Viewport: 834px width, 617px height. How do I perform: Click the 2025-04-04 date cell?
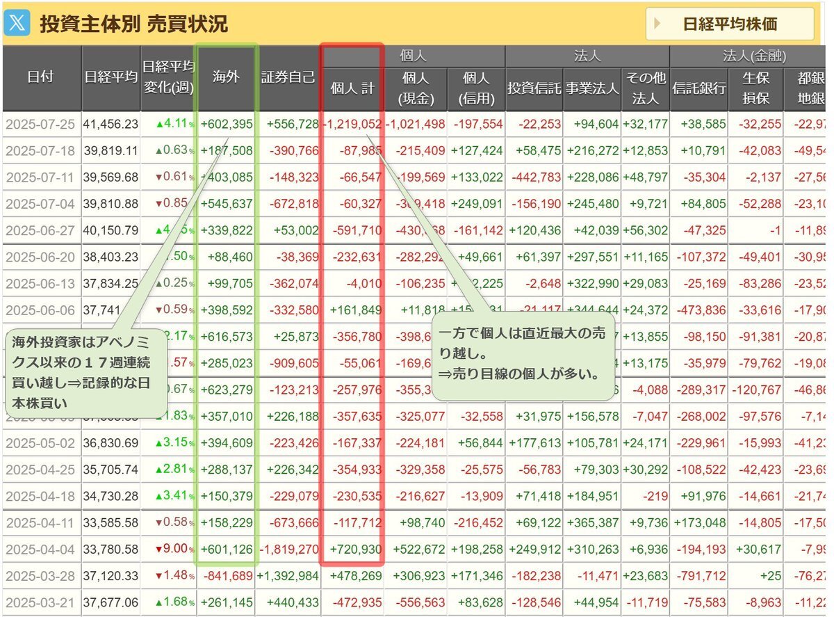coord(41,550)
